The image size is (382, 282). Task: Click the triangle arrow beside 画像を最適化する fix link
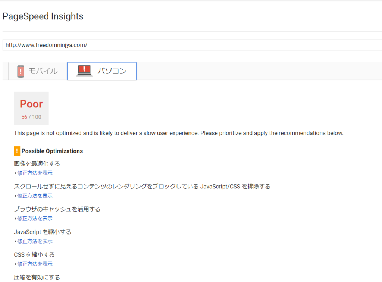[15, 173]
